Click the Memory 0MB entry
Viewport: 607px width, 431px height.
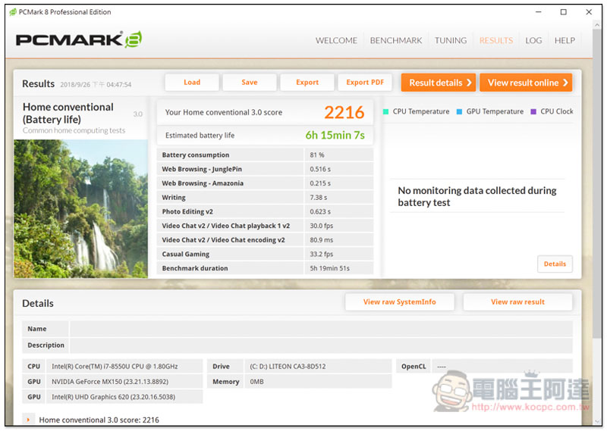[x=318, y=382]
